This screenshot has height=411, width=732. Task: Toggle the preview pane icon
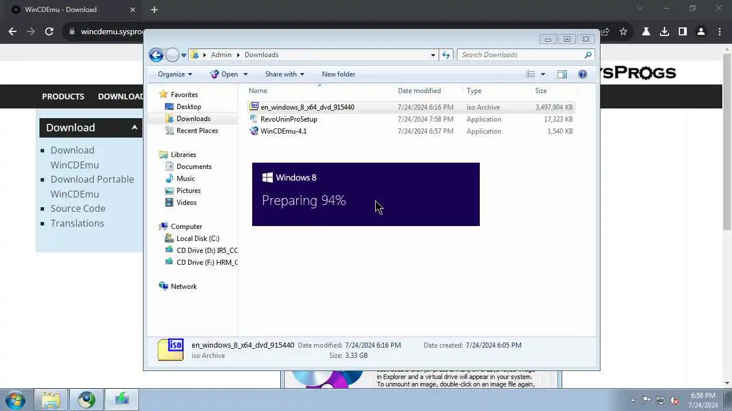[562, 74]
